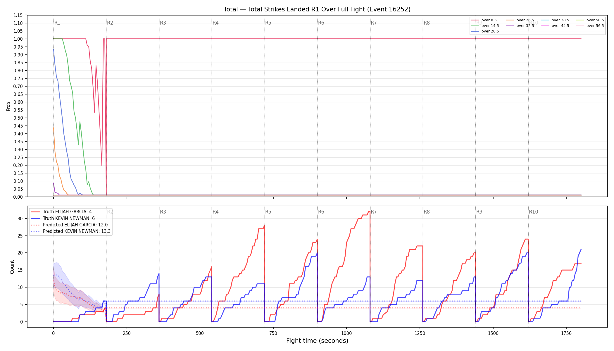This screenshot has height=351, width=614.
Task: Click the 750 tick on the fight time axis
Action: click(273, 333)
